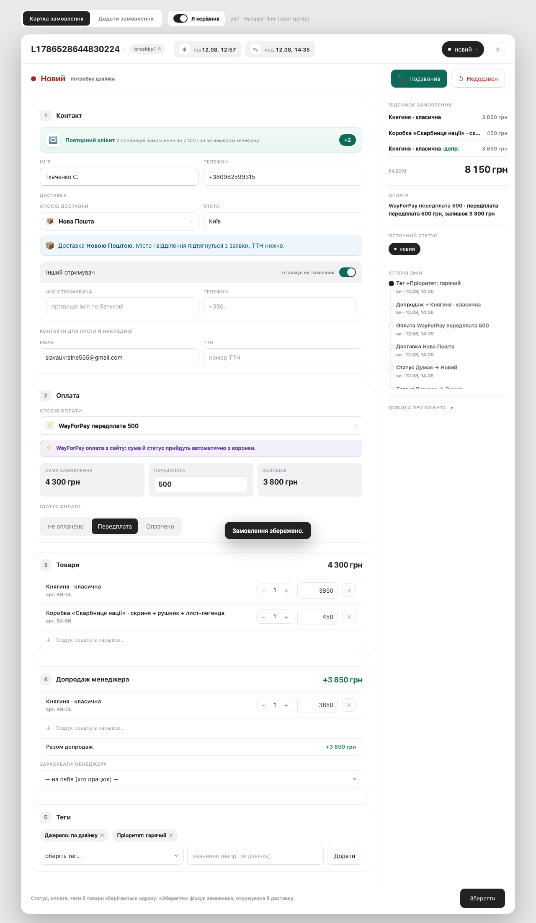Click the lightning icon in payment method
The image size is (536, 923).
[x=50, y=425]
